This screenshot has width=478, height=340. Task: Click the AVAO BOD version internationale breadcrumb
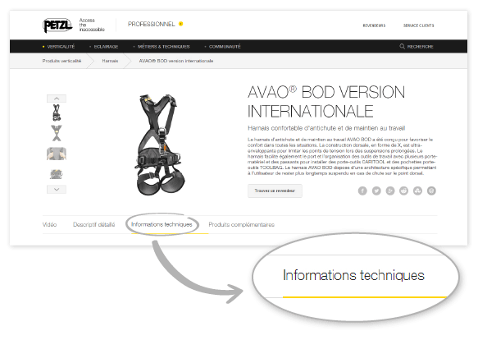coord(176,61)
